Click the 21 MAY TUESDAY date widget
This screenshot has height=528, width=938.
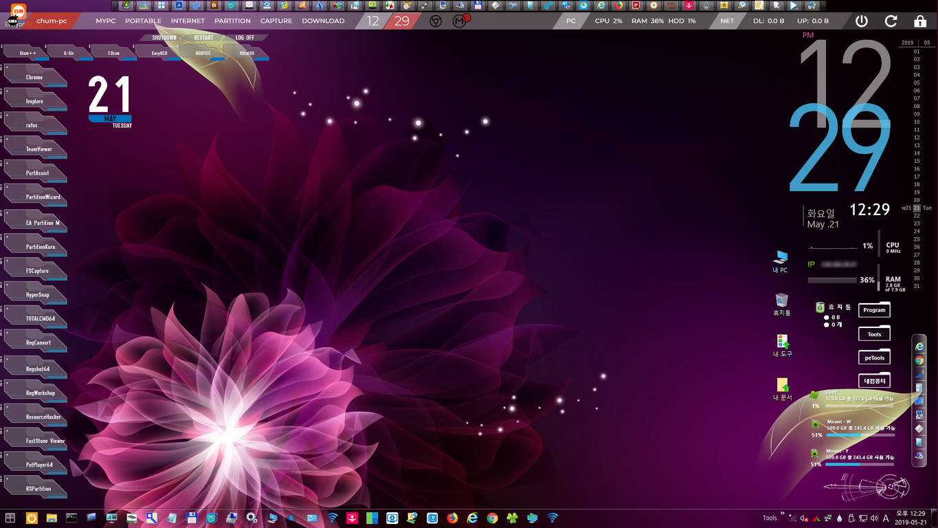point(110,101)
